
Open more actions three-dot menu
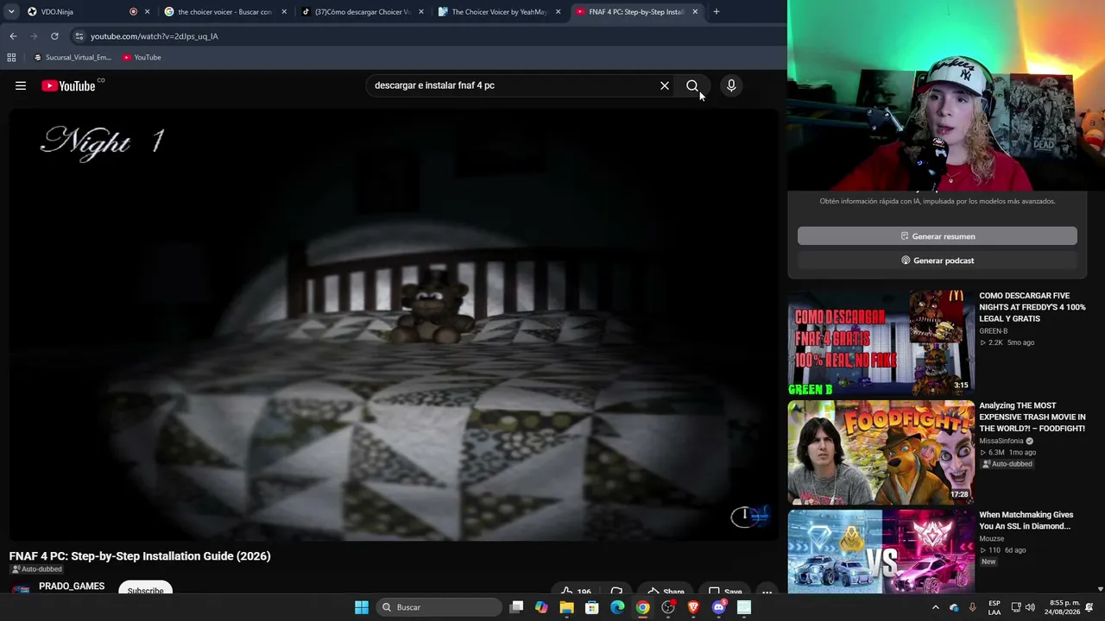(x=767, y=592)
